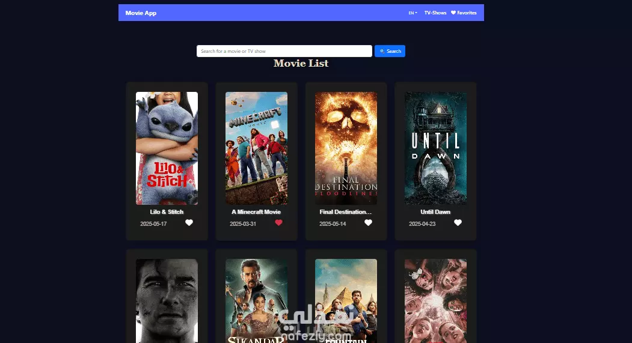Focus the movie or TV show search field
This screenshot has height=343, width=632.
click(284, 51)
